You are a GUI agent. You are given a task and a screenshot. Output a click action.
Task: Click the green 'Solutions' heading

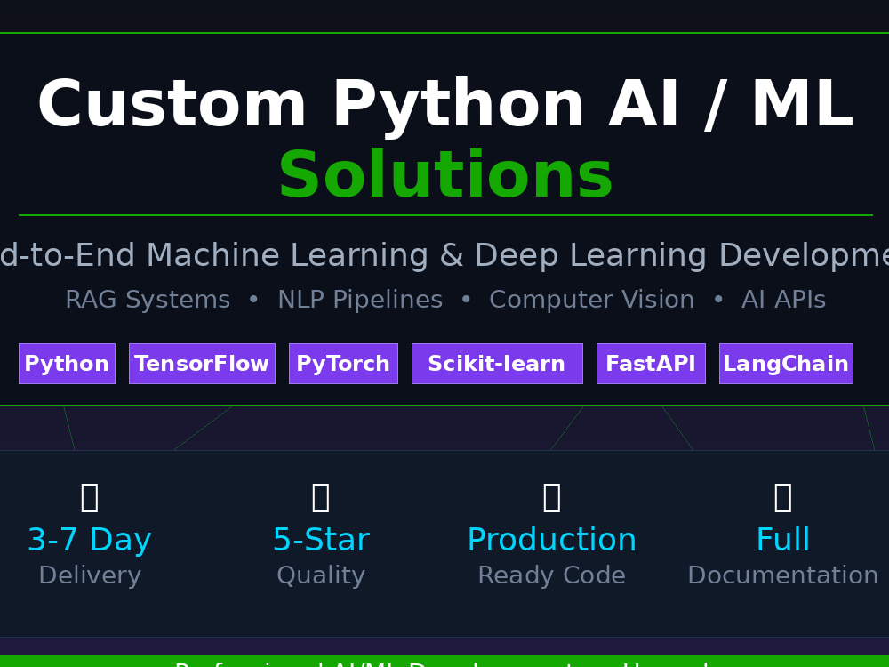(x=445, y=174)
